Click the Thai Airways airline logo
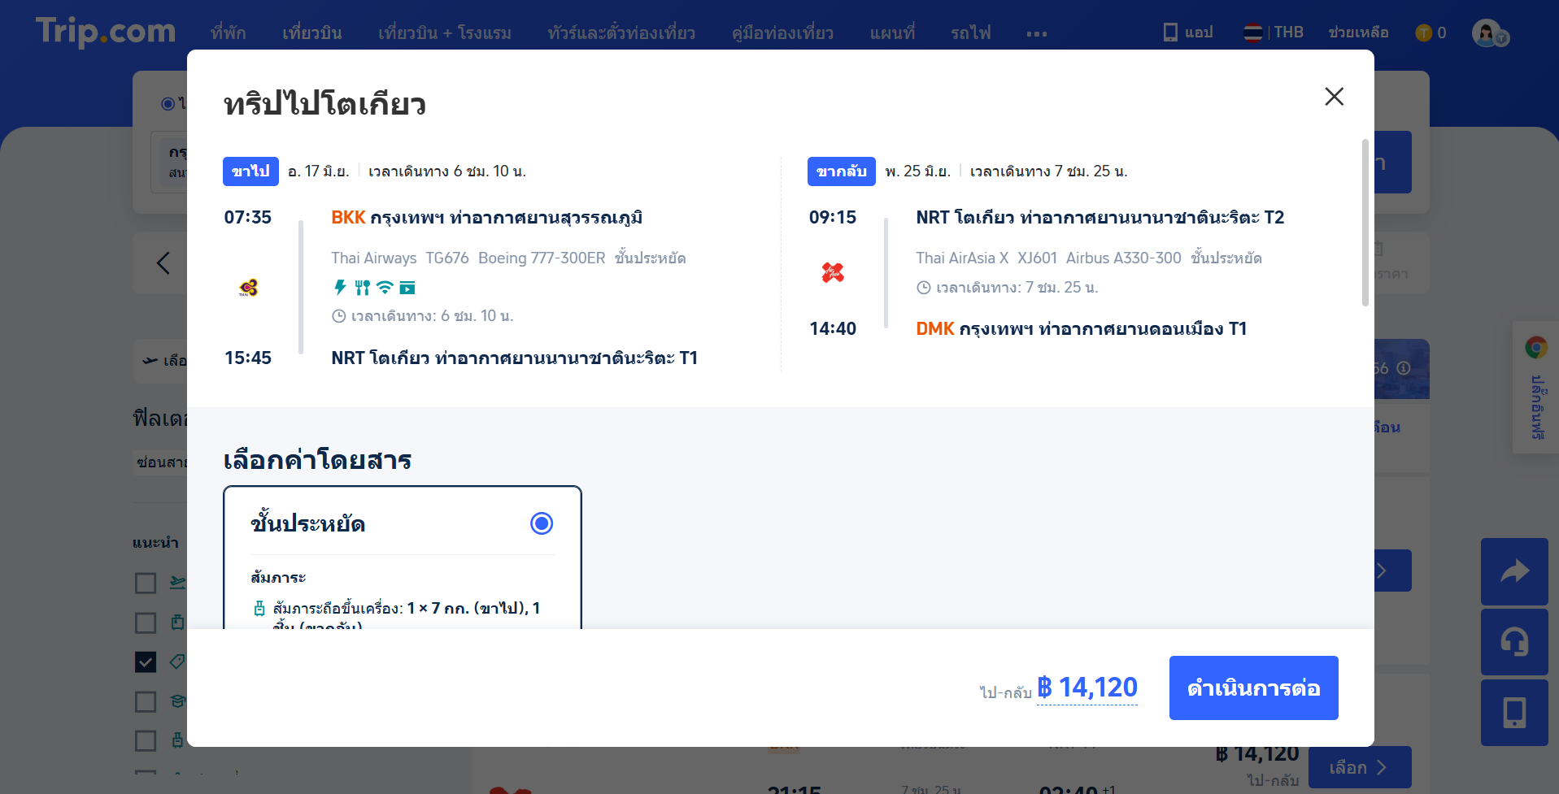This screenshot has width=1559, height=794. (x=249, y=288)
